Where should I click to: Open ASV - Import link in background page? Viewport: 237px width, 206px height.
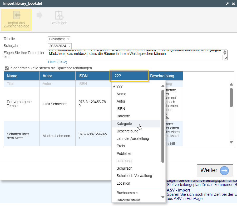coord(178,190)
